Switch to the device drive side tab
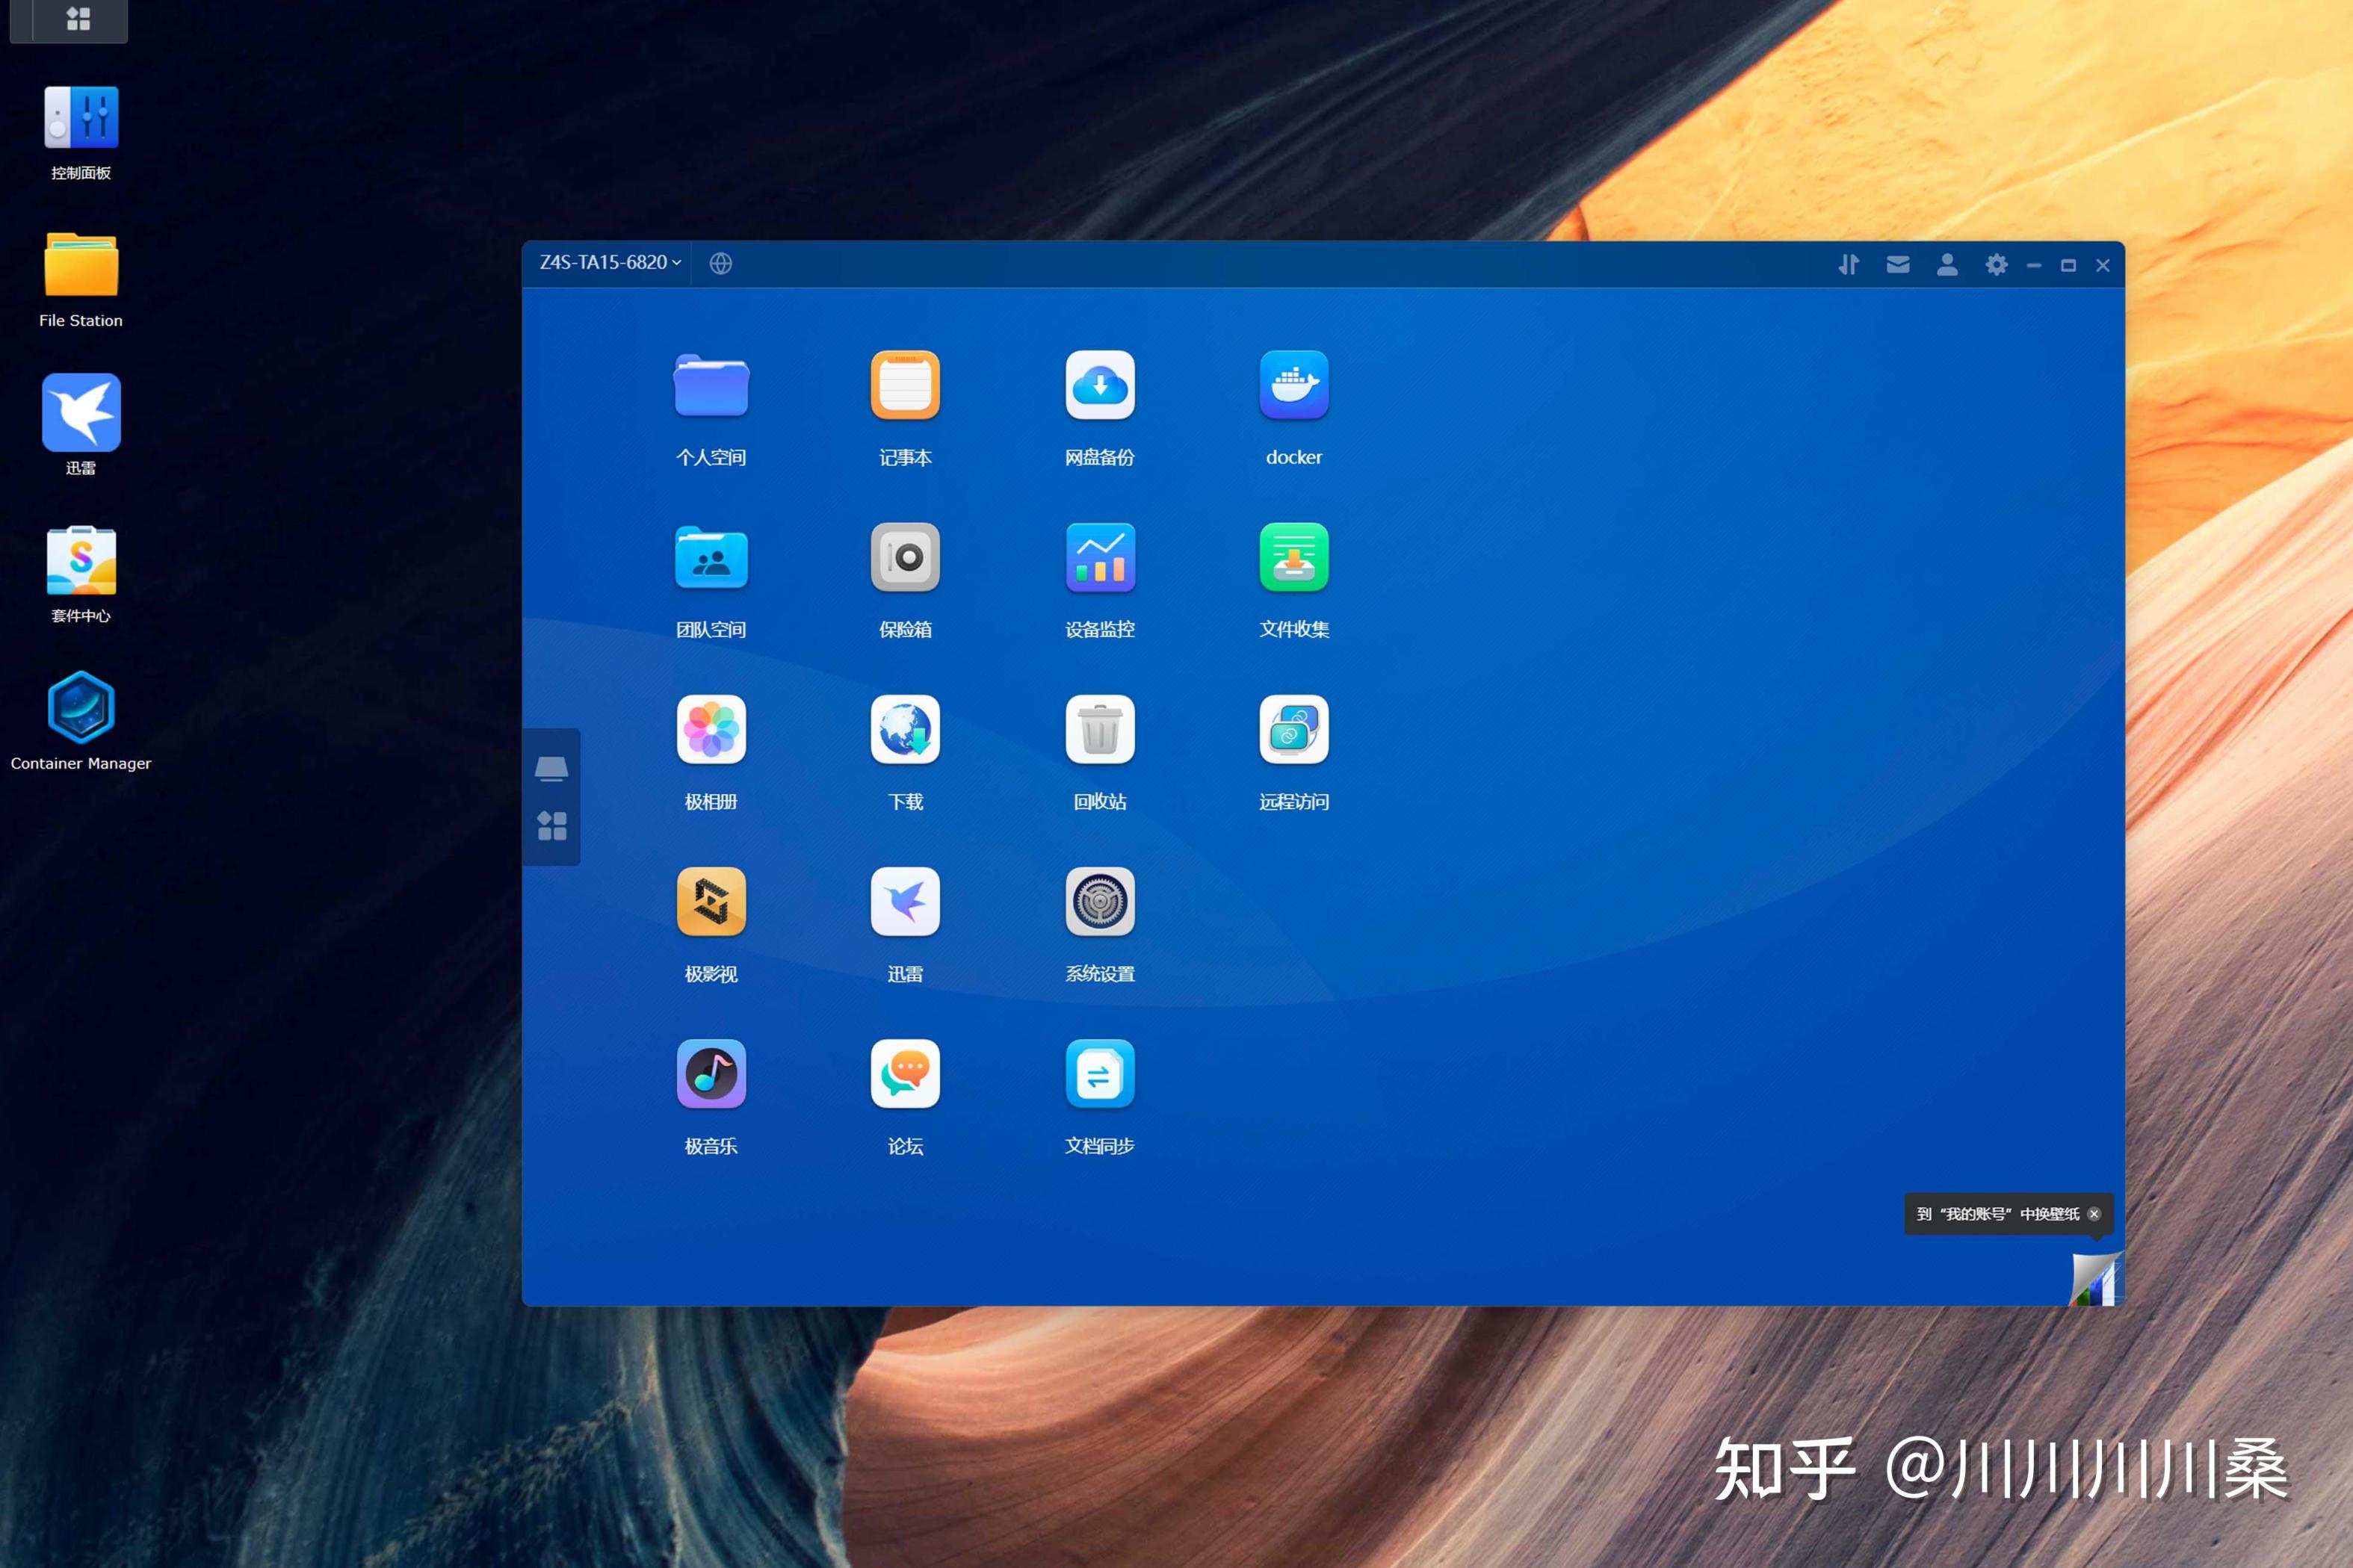 tap(552, 769)
